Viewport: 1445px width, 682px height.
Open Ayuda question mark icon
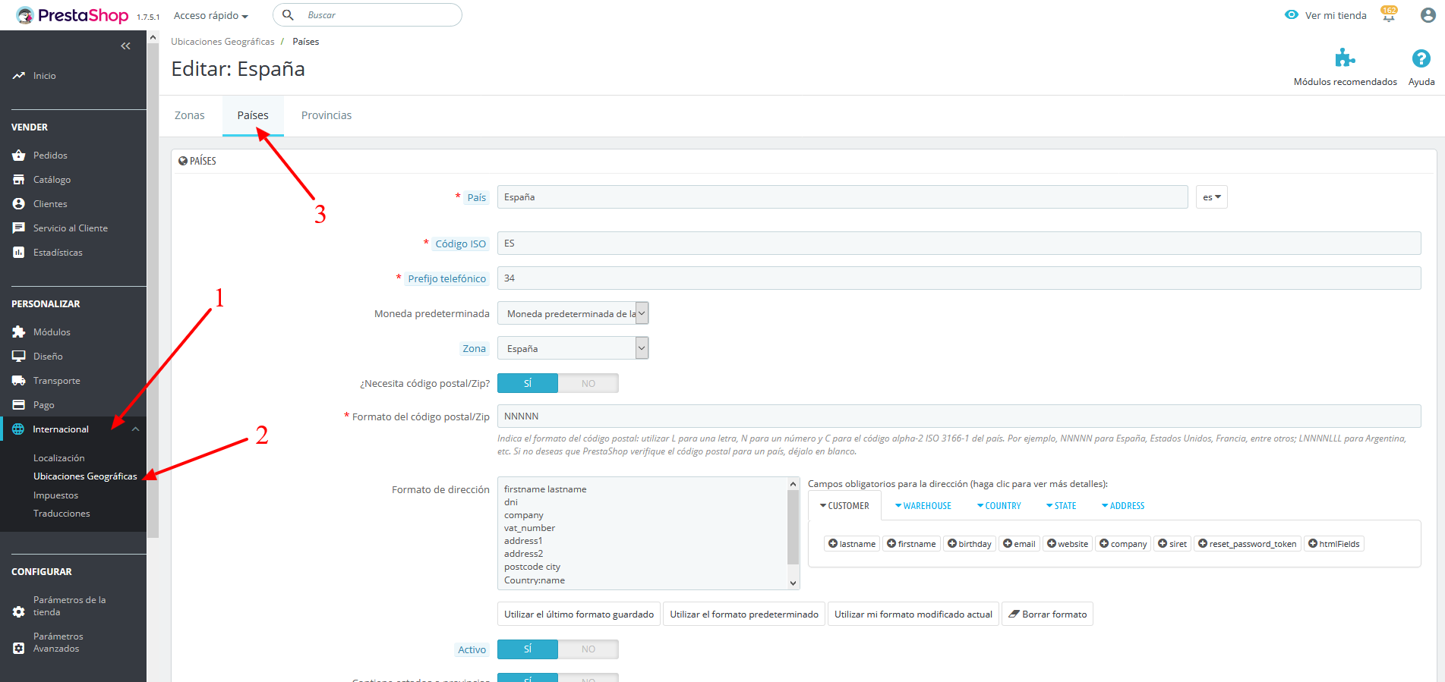pyautogui.click(x=1421, y=58)
